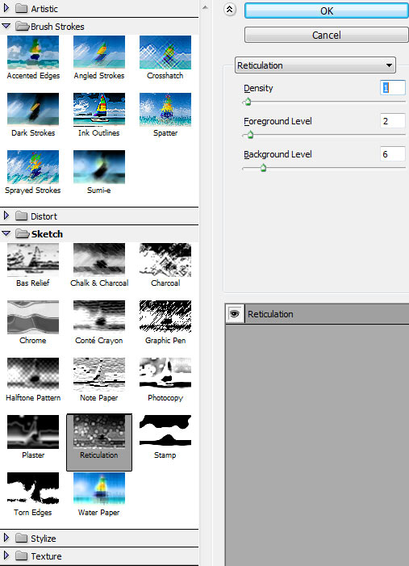Select the Accented Edges filter thumbnail
409x566 pixels.
[33, 52]
